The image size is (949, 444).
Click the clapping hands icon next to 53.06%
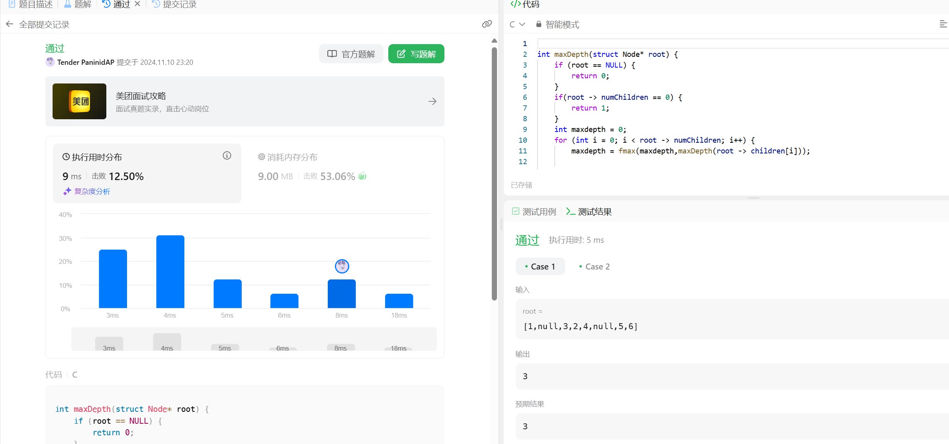(x=362, y=176)
